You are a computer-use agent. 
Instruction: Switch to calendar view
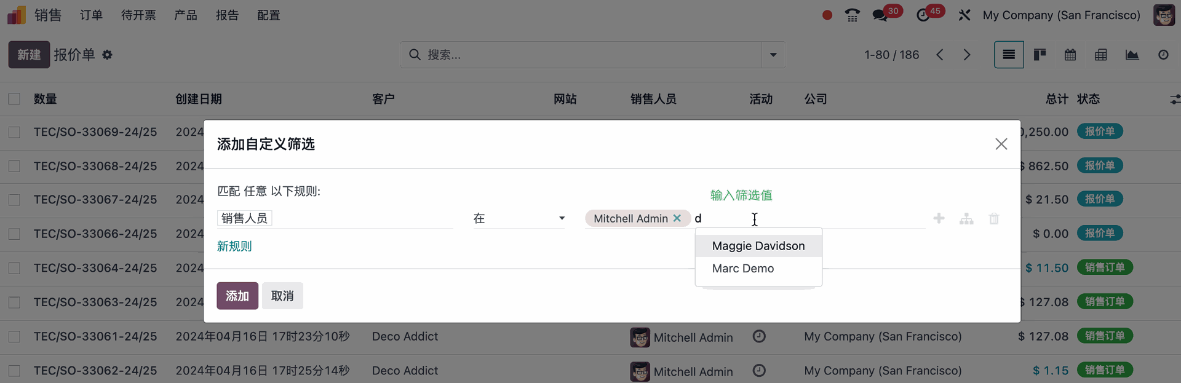point(1070,55)
